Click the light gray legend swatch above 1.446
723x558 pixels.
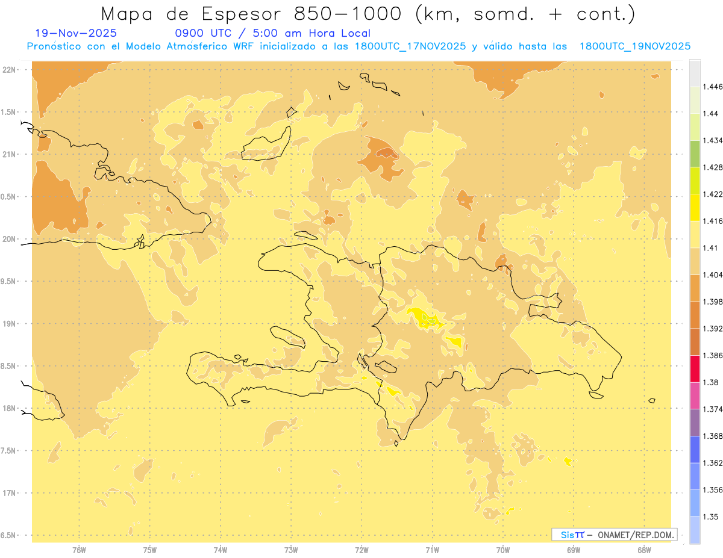[x=695, y=73]
